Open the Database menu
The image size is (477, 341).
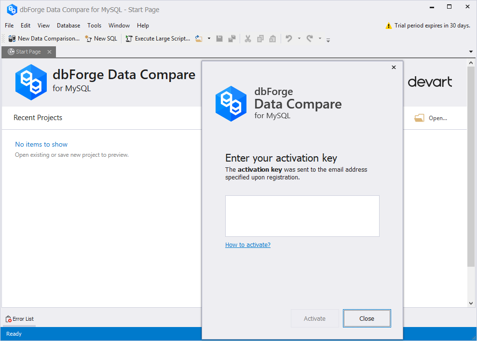pyautogui.click(x=68, y=26)
